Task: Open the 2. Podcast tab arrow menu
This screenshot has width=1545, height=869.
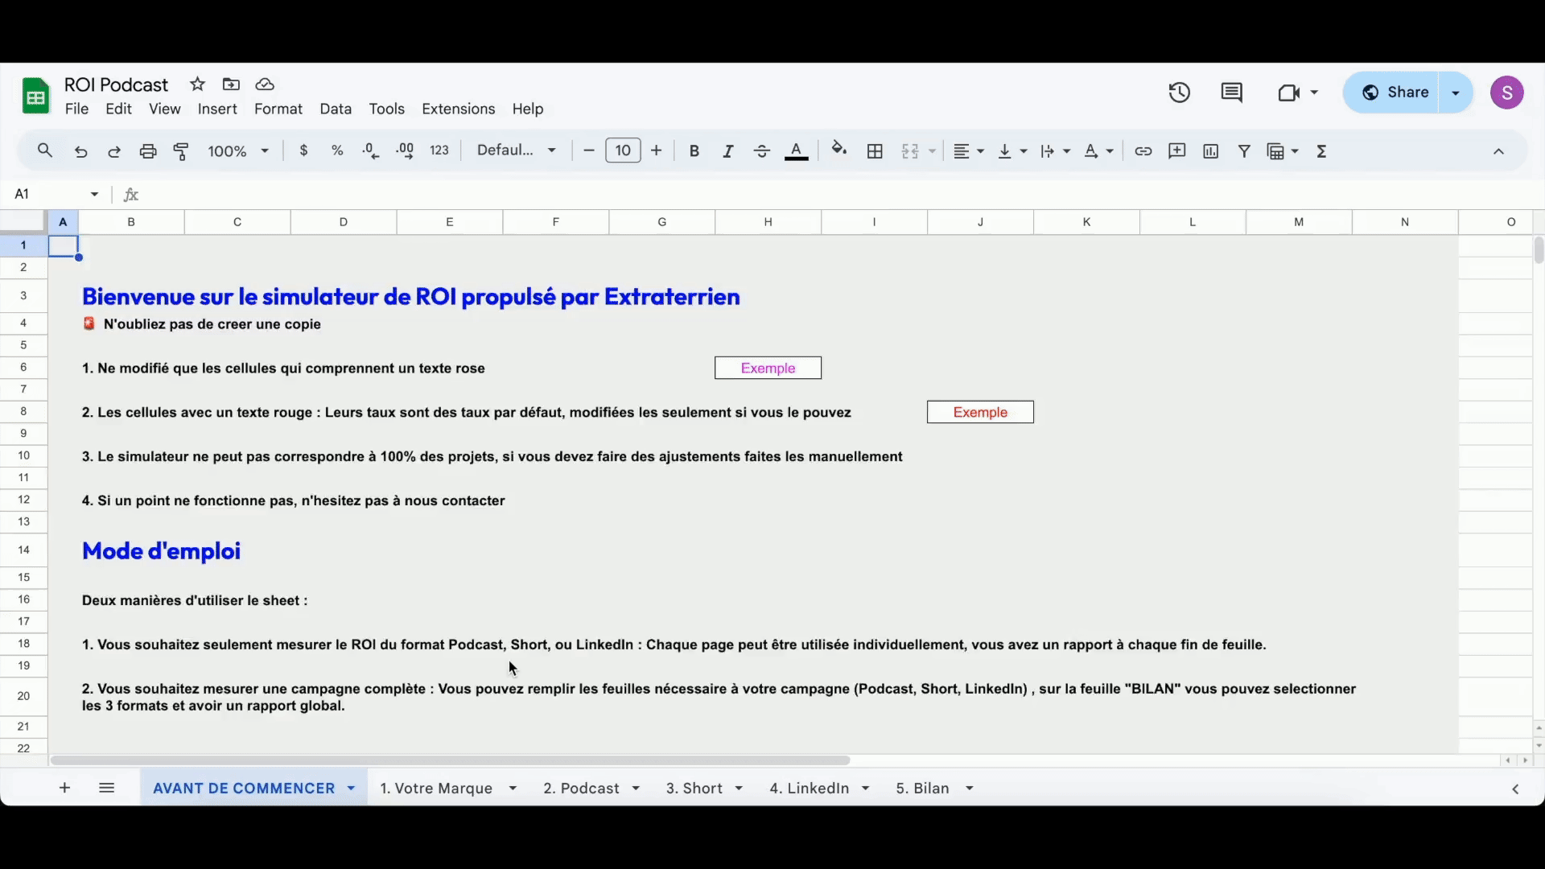Action: (x=636, y=789)
